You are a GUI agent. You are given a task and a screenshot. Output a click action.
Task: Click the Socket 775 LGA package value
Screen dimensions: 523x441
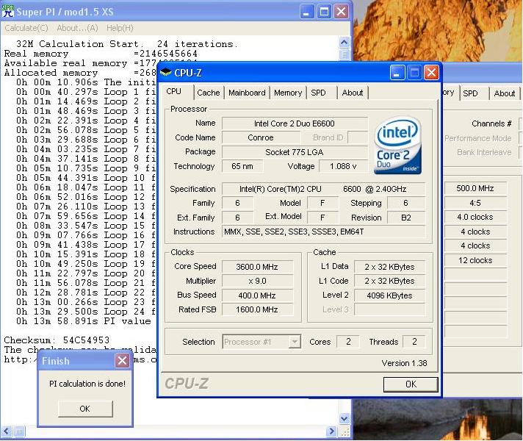295,152
